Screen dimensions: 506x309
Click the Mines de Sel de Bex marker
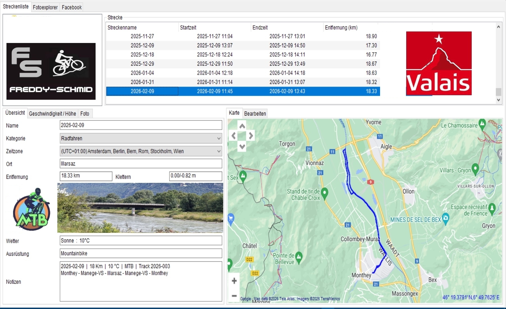click(446, 218)
